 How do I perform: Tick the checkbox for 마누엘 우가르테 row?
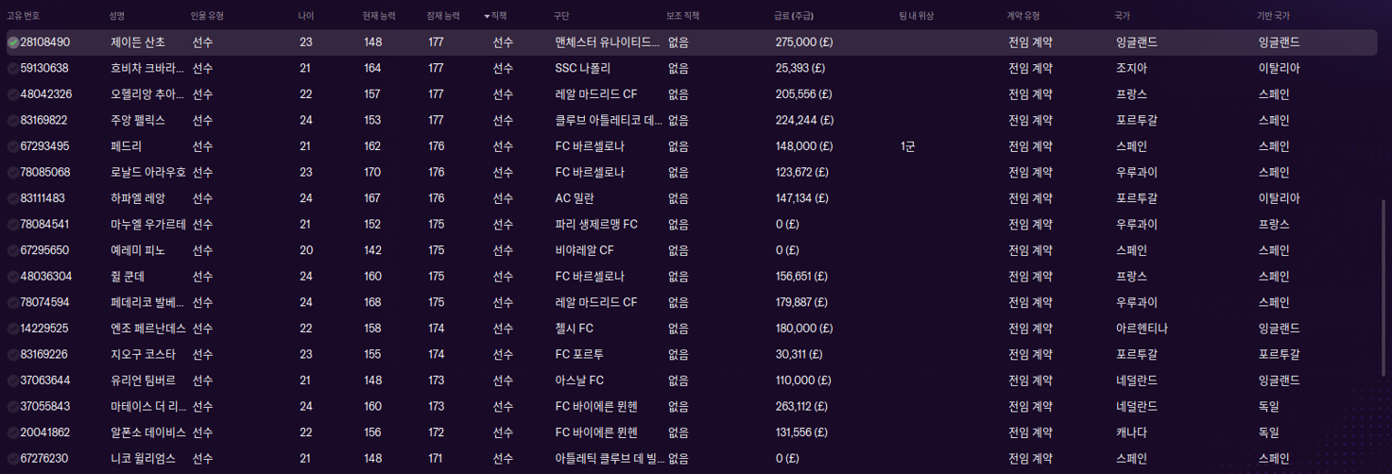click(13, 224)
